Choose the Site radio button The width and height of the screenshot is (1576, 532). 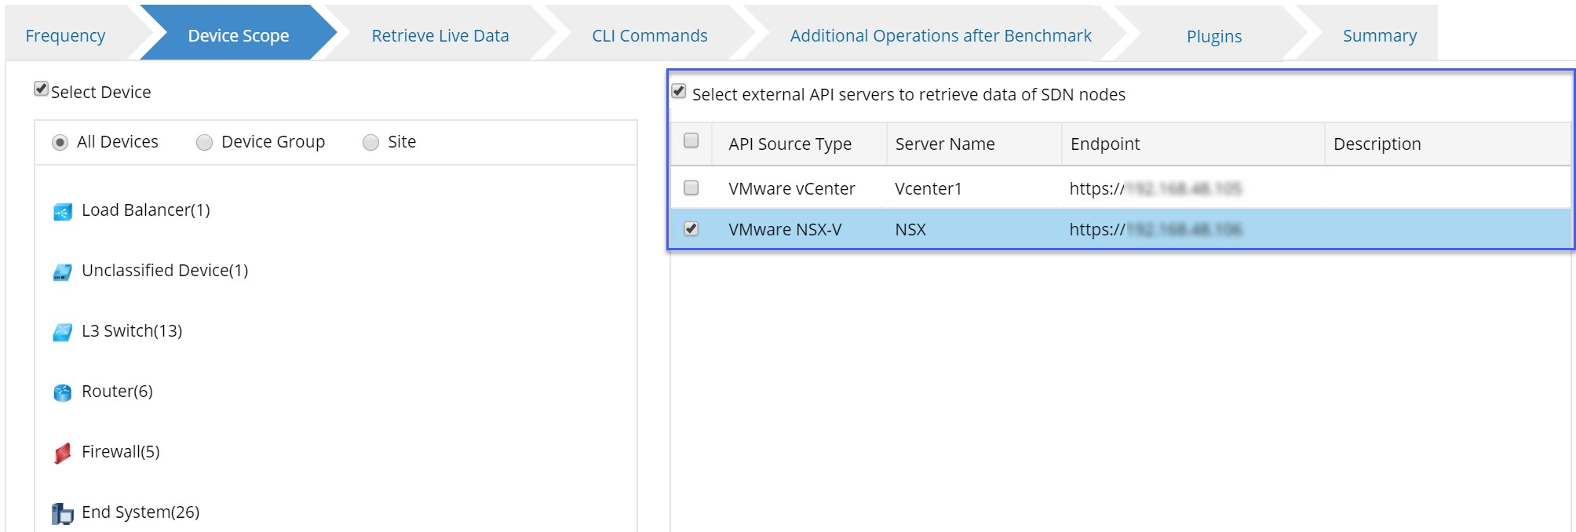tap(371, 143)
